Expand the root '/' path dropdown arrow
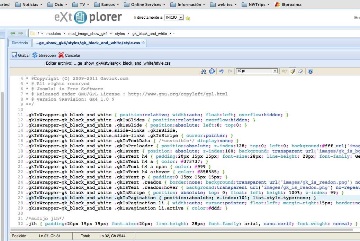Image resolution: width=360 pixels, height=241 pixels. (42, 34)
